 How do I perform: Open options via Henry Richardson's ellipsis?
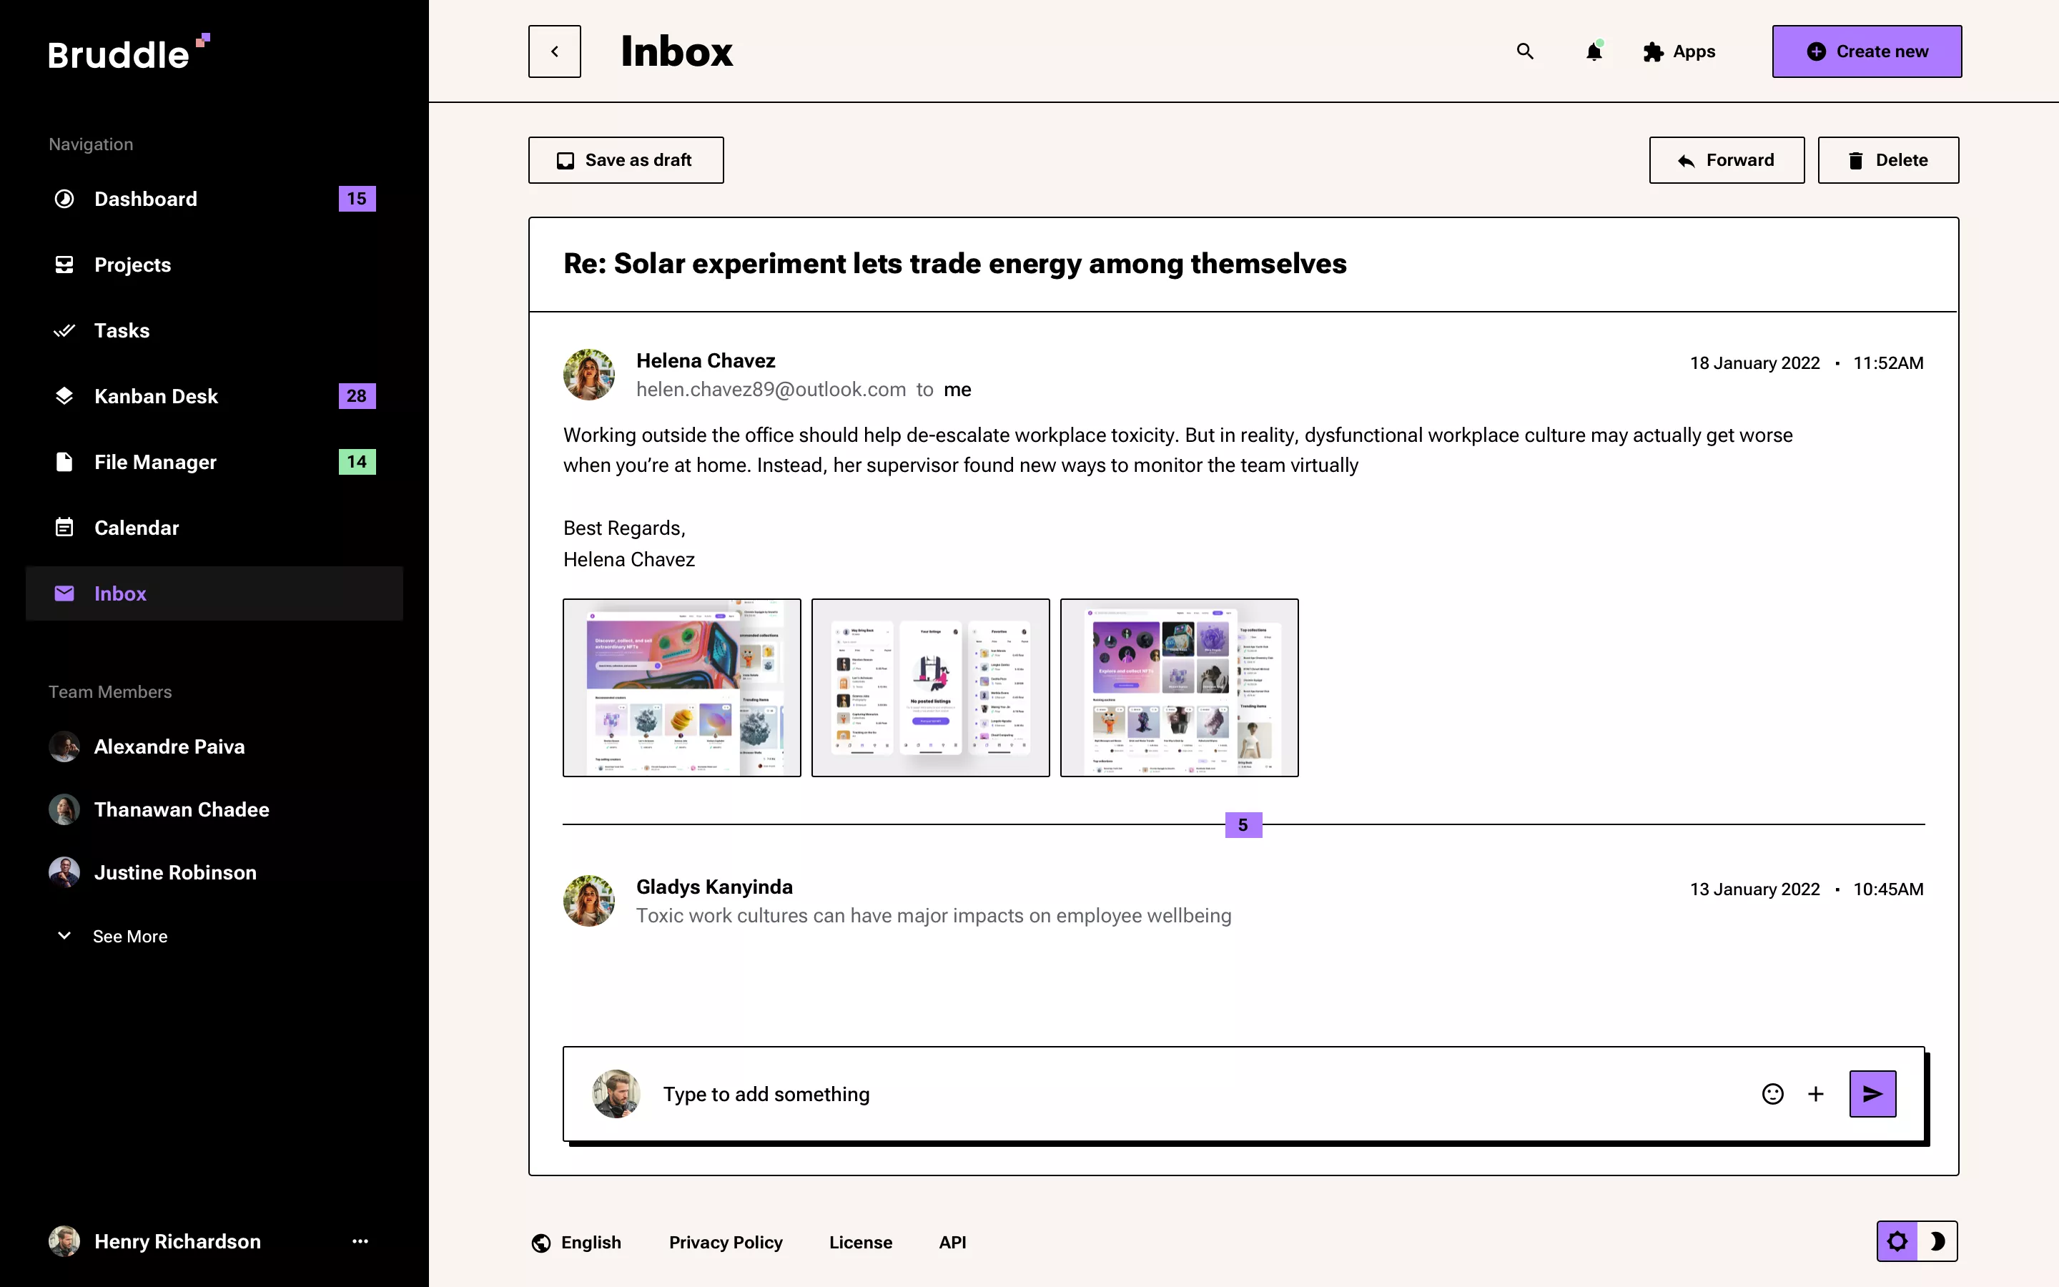point(361,1241)
